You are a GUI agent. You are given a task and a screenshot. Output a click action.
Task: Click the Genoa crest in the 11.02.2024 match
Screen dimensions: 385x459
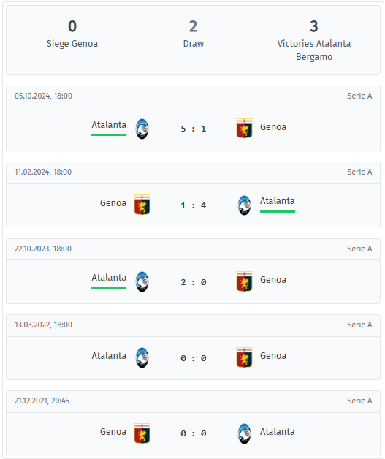pyautogui.click(x=142, y=205)
